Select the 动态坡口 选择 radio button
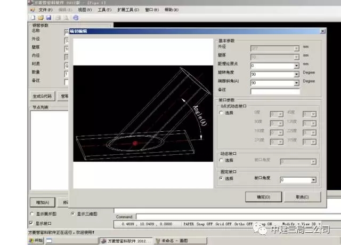The height and width of the screenshot is (245, 341). point(222,160)
